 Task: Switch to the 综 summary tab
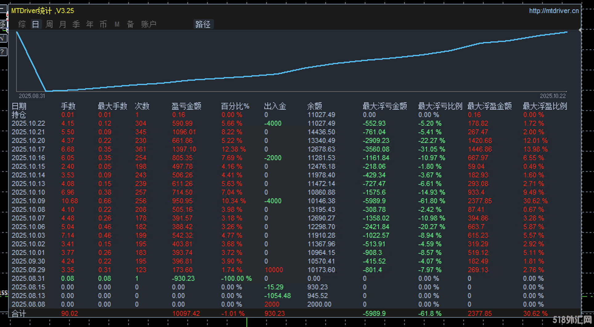(x=22, y=24)
